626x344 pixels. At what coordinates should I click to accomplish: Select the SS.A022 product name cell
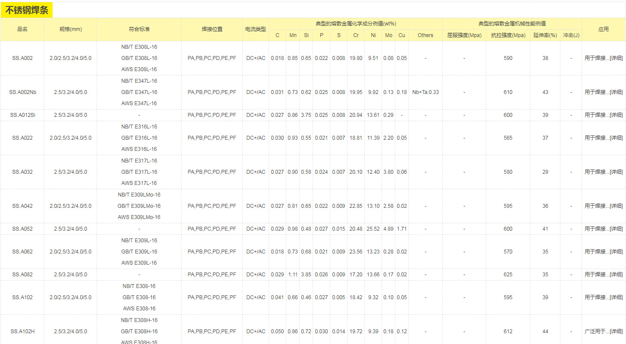22,138
